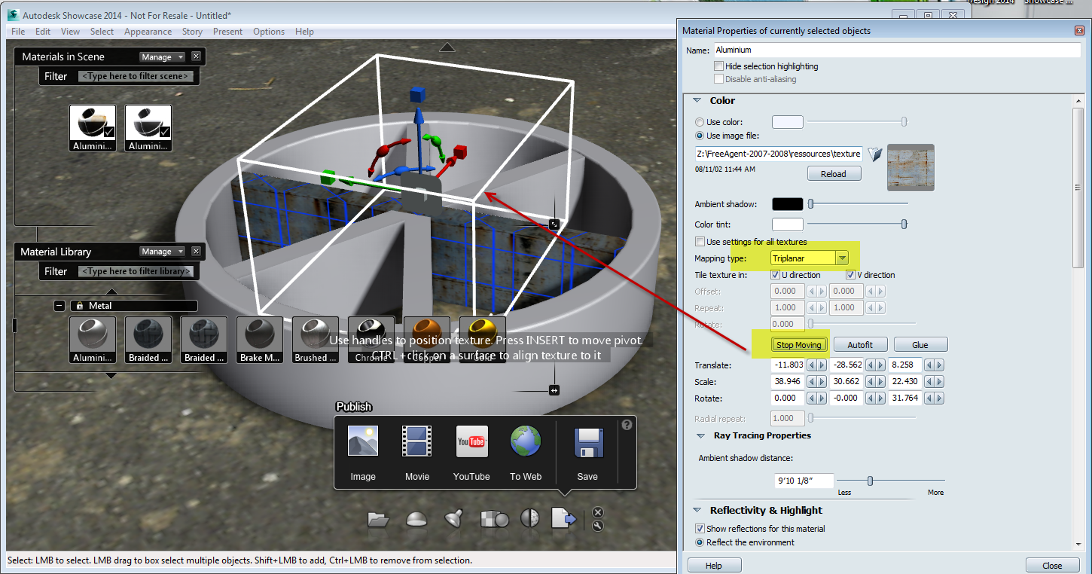Click the Reload button
Screen dimensions: 1092x574
834,174
